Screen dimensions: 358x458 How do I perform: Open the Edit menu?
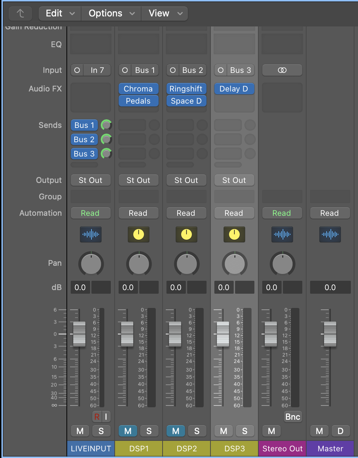(x=60, y=14)
